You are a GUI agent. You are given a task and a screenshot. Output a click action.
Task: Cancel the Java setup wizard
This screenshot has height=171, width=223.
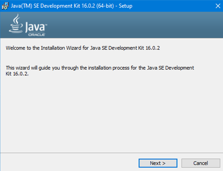click(x=201, y=163)
